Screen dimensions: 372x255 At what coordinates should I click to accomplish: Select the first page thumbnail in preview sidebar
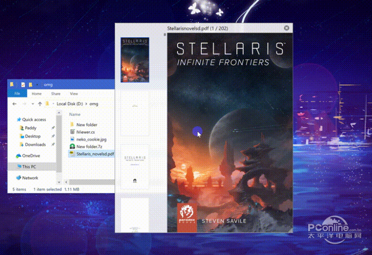[135, 60]
